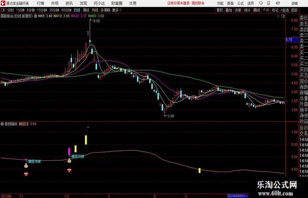Click the 多股 multi-stock button
This screenshot has height=198, width=308.
(x=238, y=10)
